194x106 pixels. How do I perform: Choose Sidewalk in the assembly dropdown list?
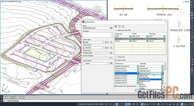click(x=150, y=85)
